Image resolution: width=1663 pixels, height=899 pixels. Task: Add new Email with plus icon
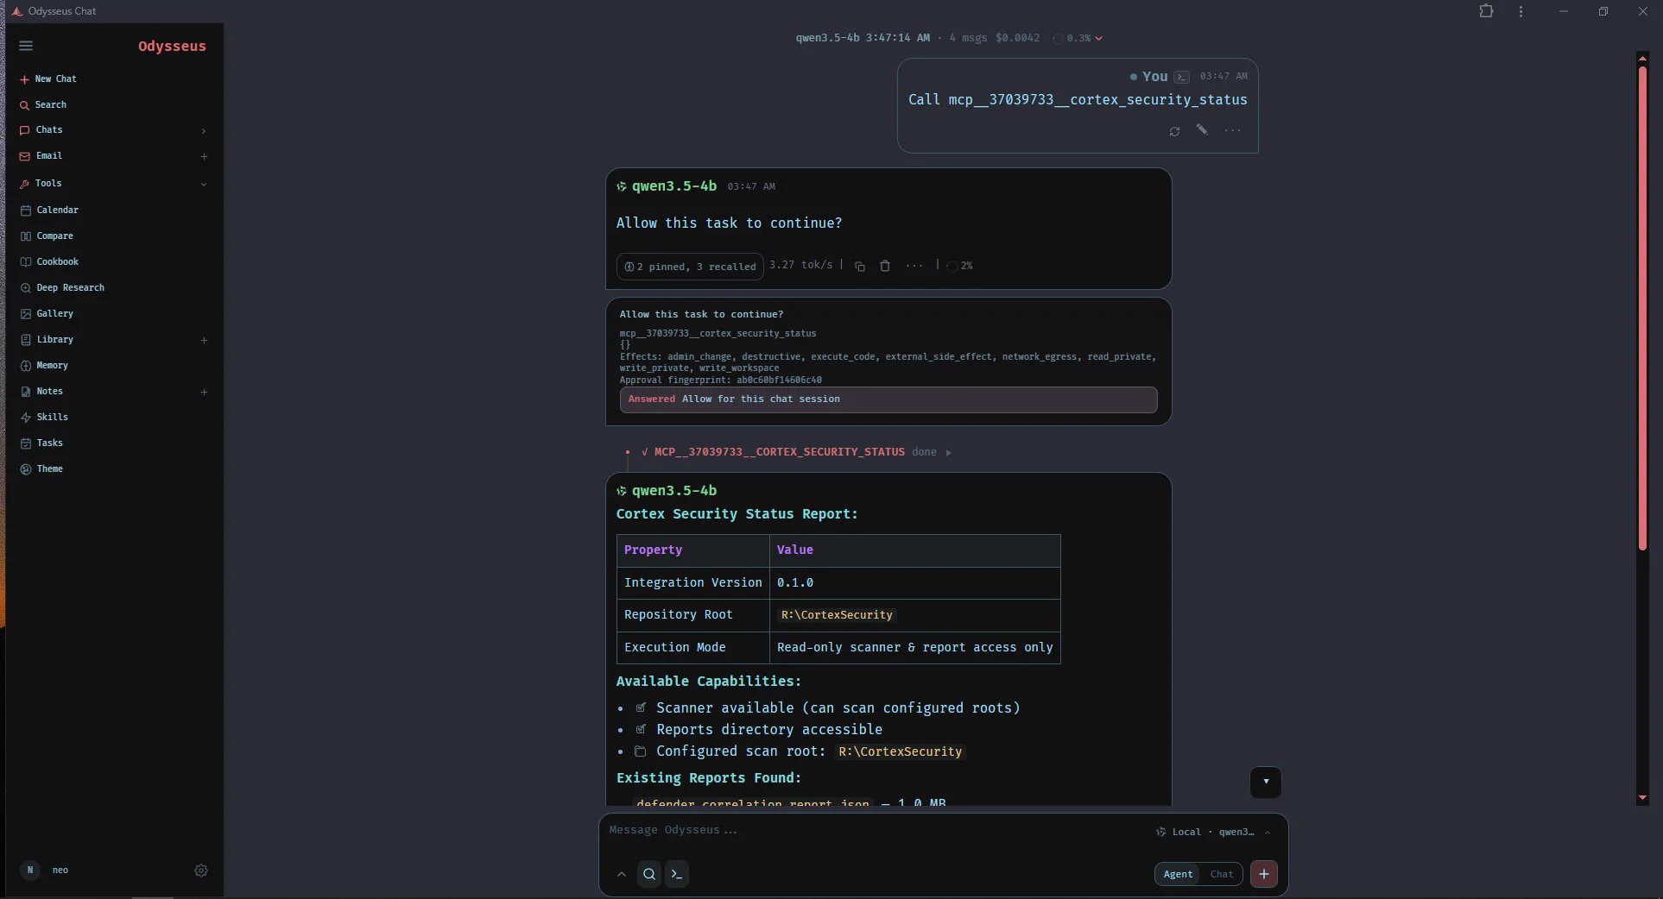point(204,156)
